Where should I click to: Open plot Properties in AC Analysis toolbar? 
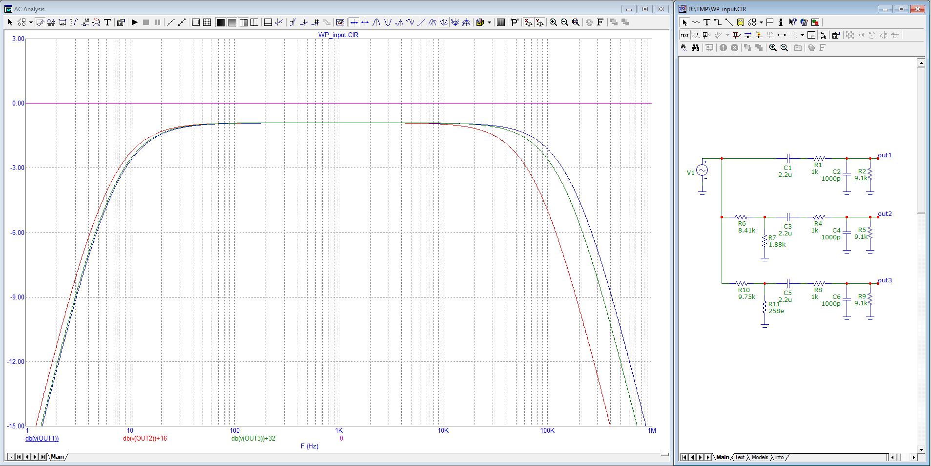pos(121,22)
